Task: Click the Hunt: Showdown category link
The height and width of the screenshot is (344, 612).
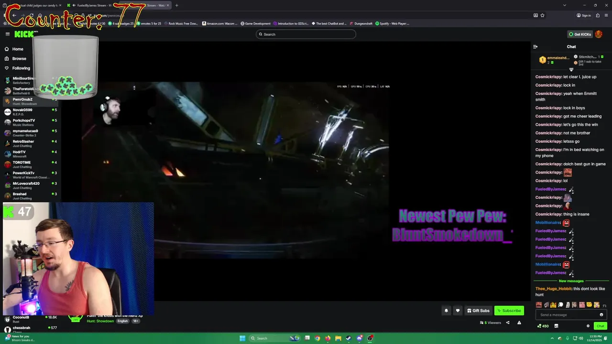Action: (x=100, y=321)
